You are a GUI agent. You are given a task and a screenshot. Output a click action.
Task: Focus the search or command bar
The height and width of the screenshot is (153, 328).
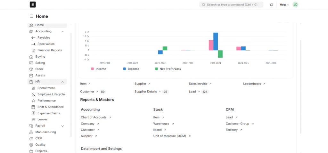click(x=231, y=4)
